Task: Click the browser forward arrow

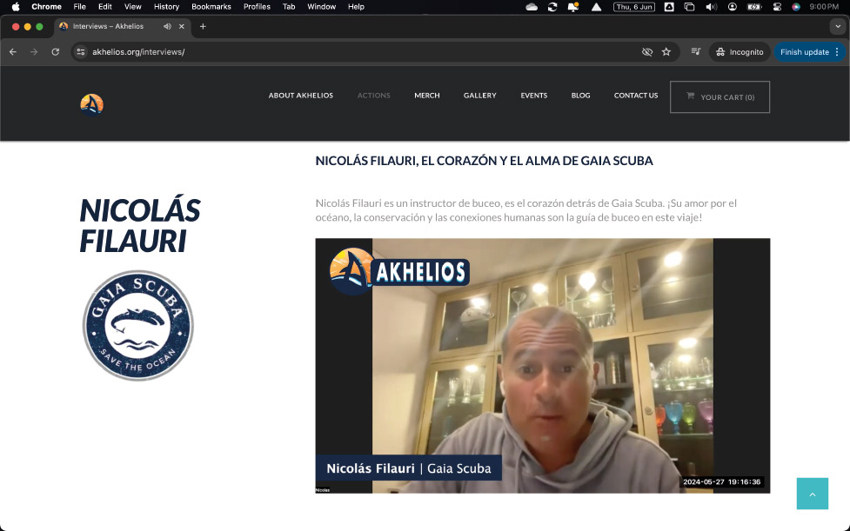Action: coord(34,52)
